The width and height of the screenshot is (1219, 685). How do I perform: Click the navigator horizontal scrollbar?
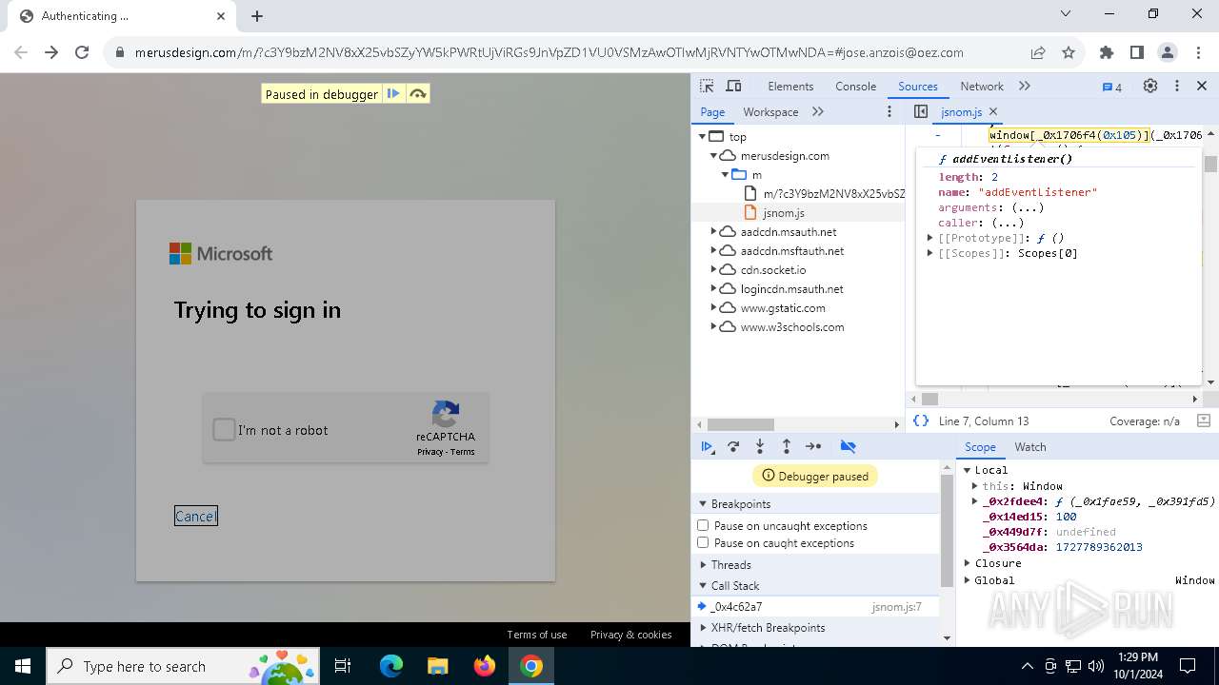(741, 424)
